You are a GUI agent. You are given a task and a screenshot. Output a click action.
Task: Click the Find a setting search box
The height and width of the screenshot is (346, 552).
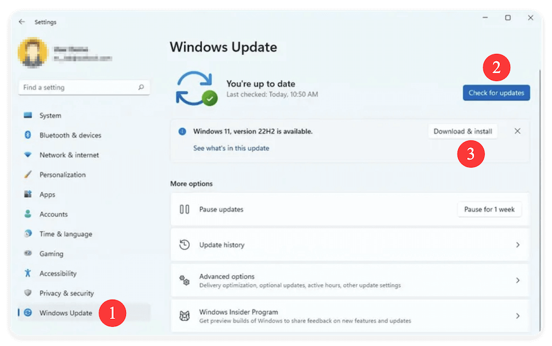tap(84, 87)
